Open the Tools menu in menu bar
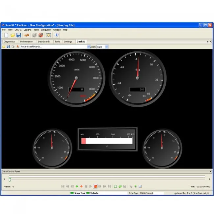The height and width of the screenshot is (214, 214). (36, 30)
